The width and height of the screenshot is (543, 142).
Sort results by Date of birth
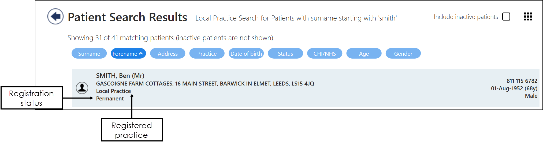[x=246, y=54]
